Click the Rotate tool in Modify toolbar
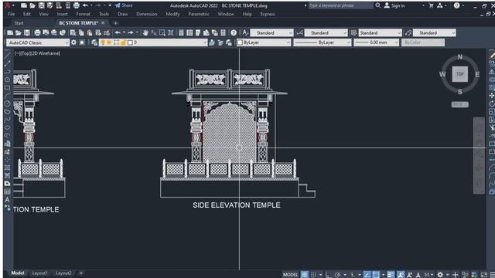 (492, 103)
